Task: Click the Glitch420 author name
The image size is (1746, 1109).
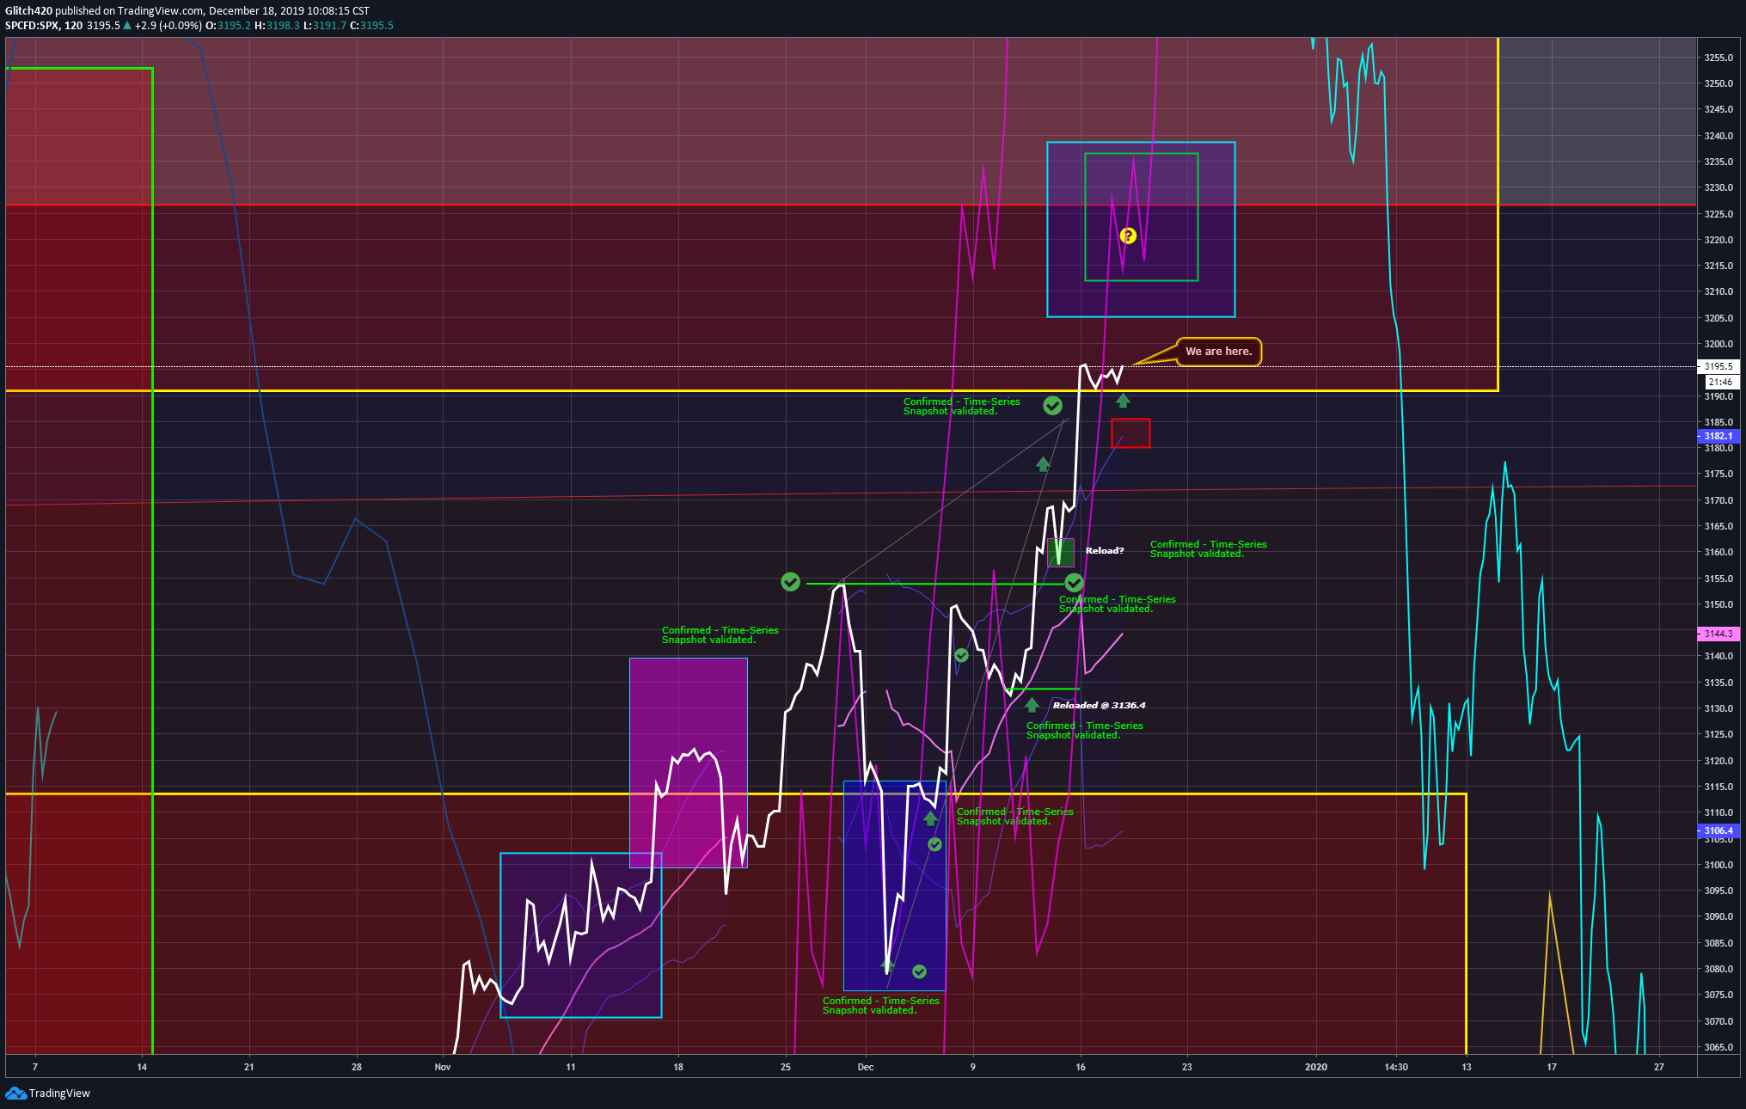Action: (x=28, y=11)
